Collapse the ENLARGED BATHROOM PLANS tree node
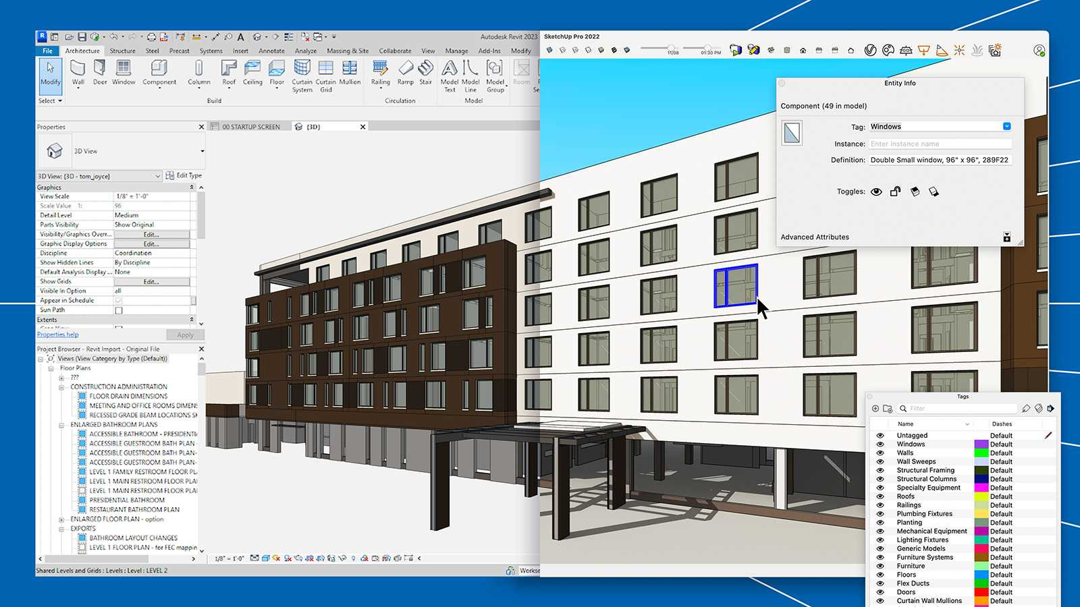This screenshot has height=607, width=1080. pyautogui.click(x=61, y=424)
